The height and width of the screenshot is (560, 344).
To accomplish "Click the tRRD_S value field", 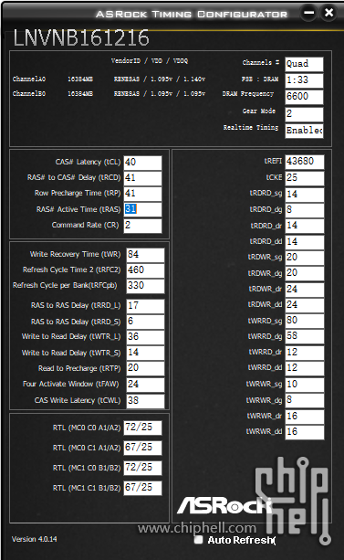I will coord(146,322).
